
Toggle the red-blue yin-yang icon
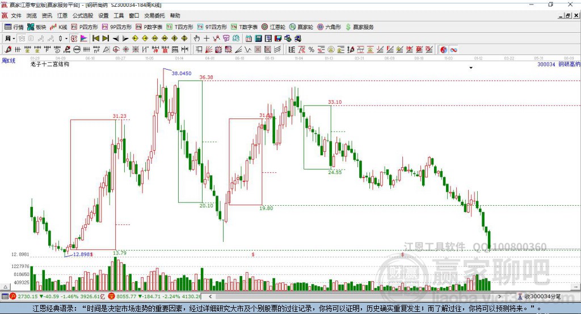tap(444, 49)
